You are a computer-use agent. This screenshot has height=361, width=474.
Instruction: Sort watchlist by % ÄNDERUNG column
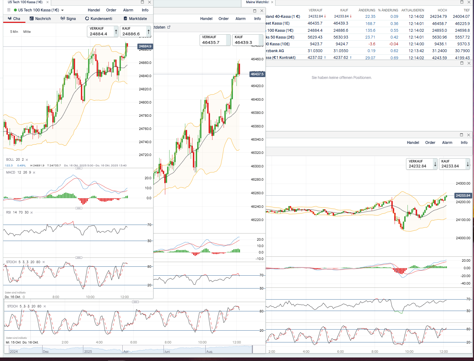[x=388, y=10]
